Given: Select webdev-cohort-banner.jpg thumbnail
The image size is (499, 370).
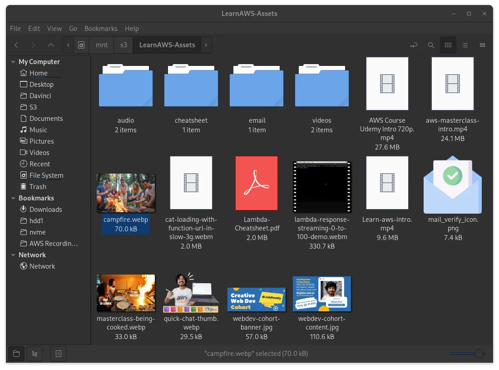Looking at the screenshot, I should tap(257, 300).
